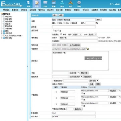Image resolution: width=121 pixels, height=121 pixels.
Task: Click the 增加来源 (add source) button
Action: (x=88, y=77)
